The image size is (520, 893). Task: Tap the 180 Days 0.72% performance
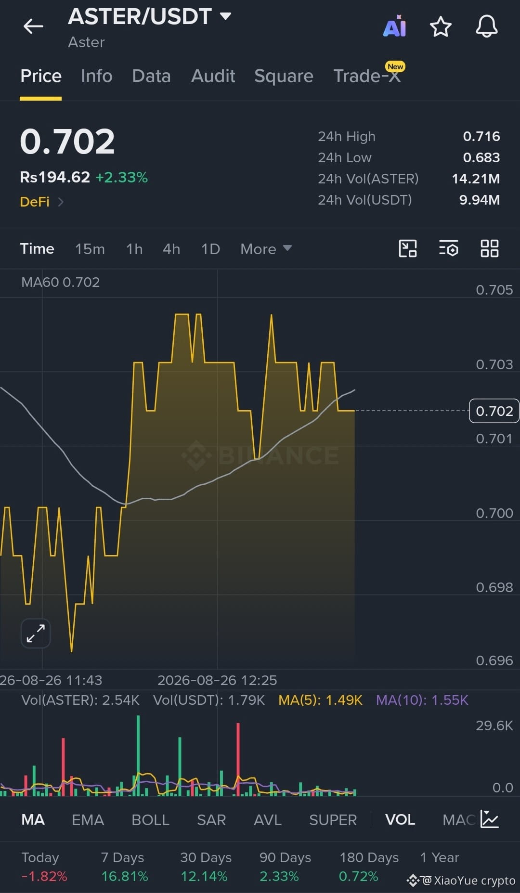(x=369, y=867)
